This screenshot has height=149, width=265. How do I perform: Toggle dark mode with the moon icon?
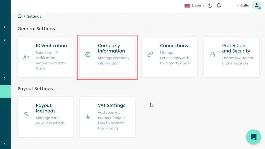click(210, 6)
